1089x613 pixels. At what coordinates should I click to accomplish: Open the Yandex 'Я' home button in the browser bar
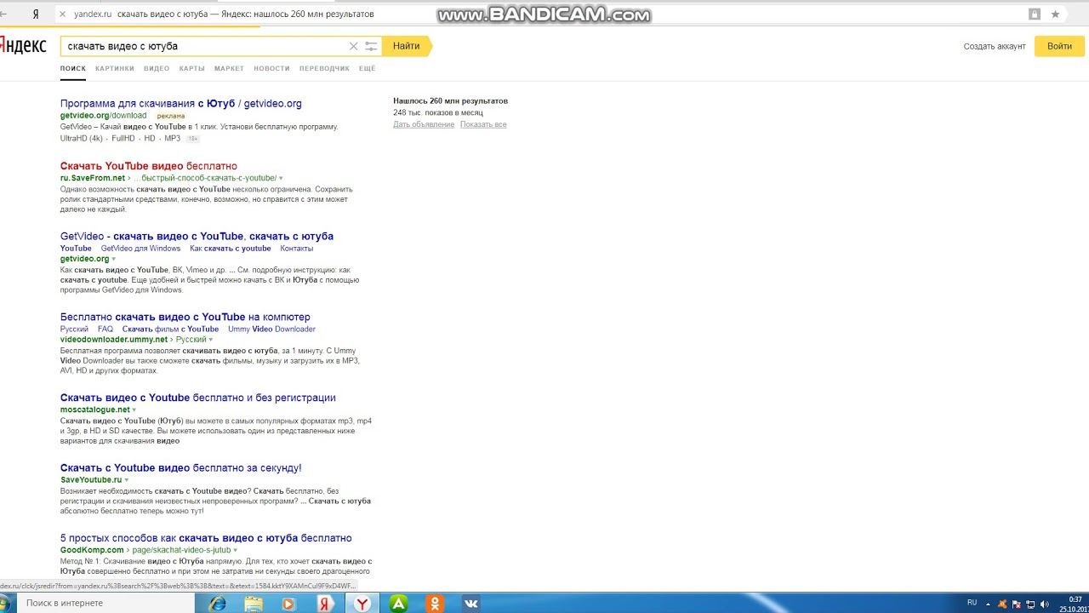tap(35, 14)
